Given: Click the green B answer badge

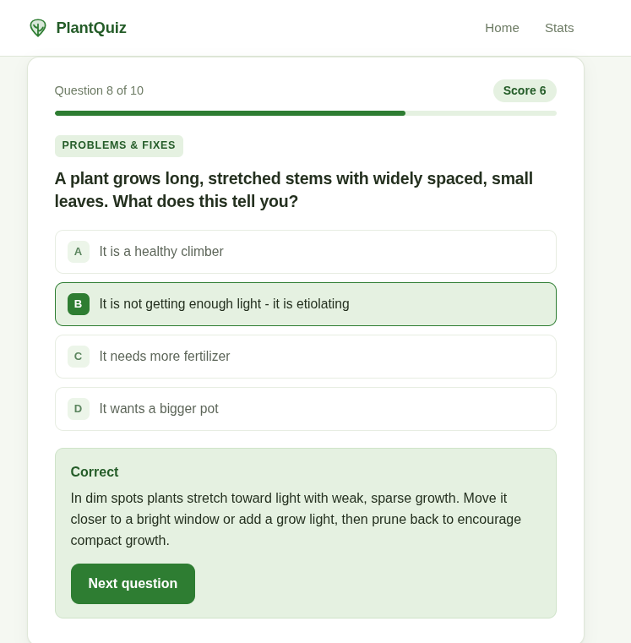Looking at the screenshot, I should (79, 304).
